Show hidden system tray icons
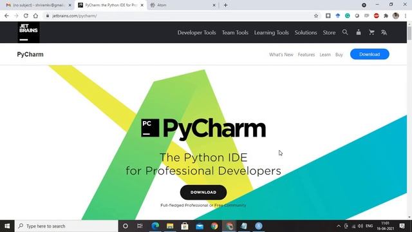Image resolution: width=412 pixels, height=232 pixels. click(339, 226)
